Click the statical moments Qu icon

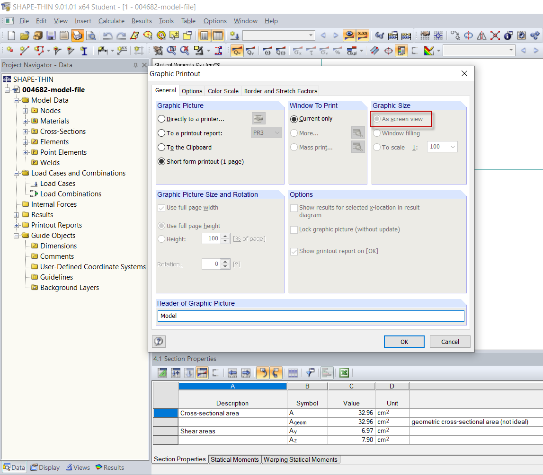[237, 51]
